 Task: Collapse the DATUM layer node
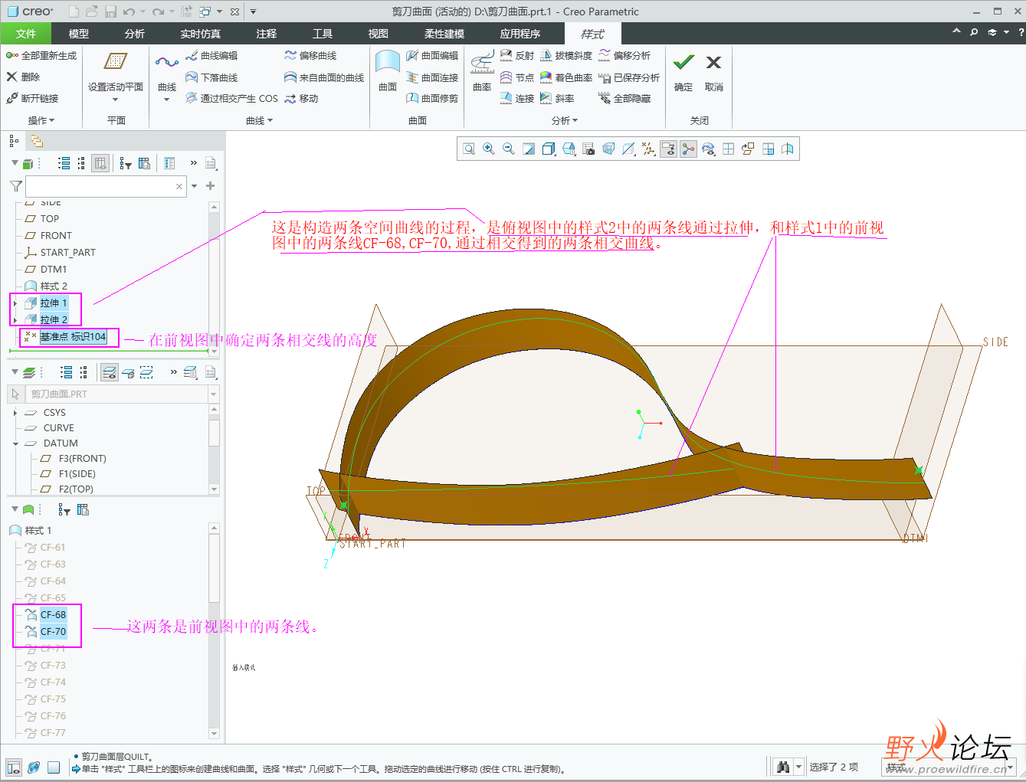15,443
